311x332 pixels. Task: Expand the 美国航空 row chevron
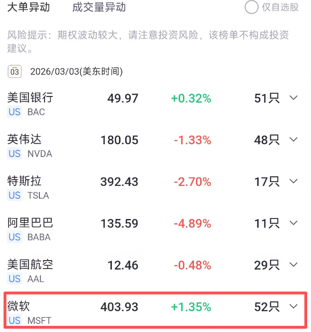pos(293,264)
